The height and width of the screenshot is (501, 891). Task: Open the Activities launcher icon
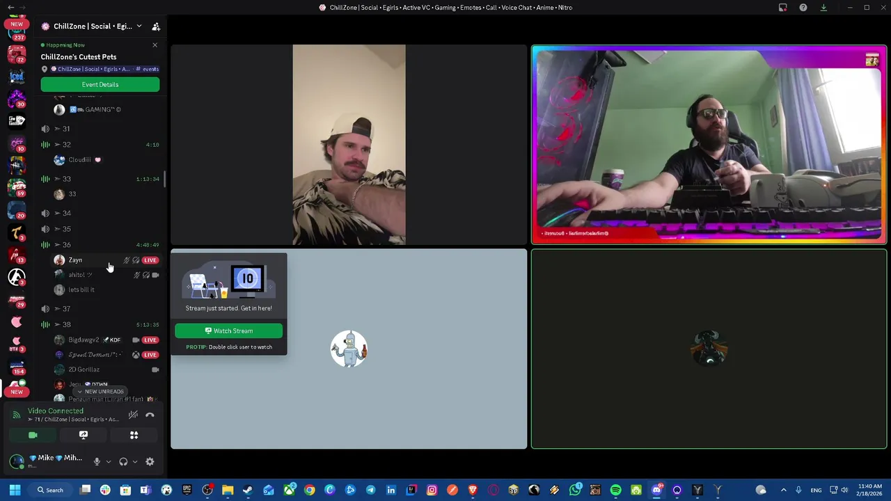tap(134, 435)
